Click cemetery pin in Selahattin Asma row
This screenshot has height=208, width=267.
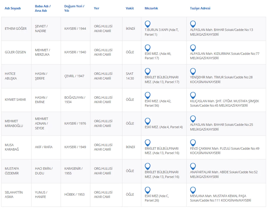click(x=147, y=190)
